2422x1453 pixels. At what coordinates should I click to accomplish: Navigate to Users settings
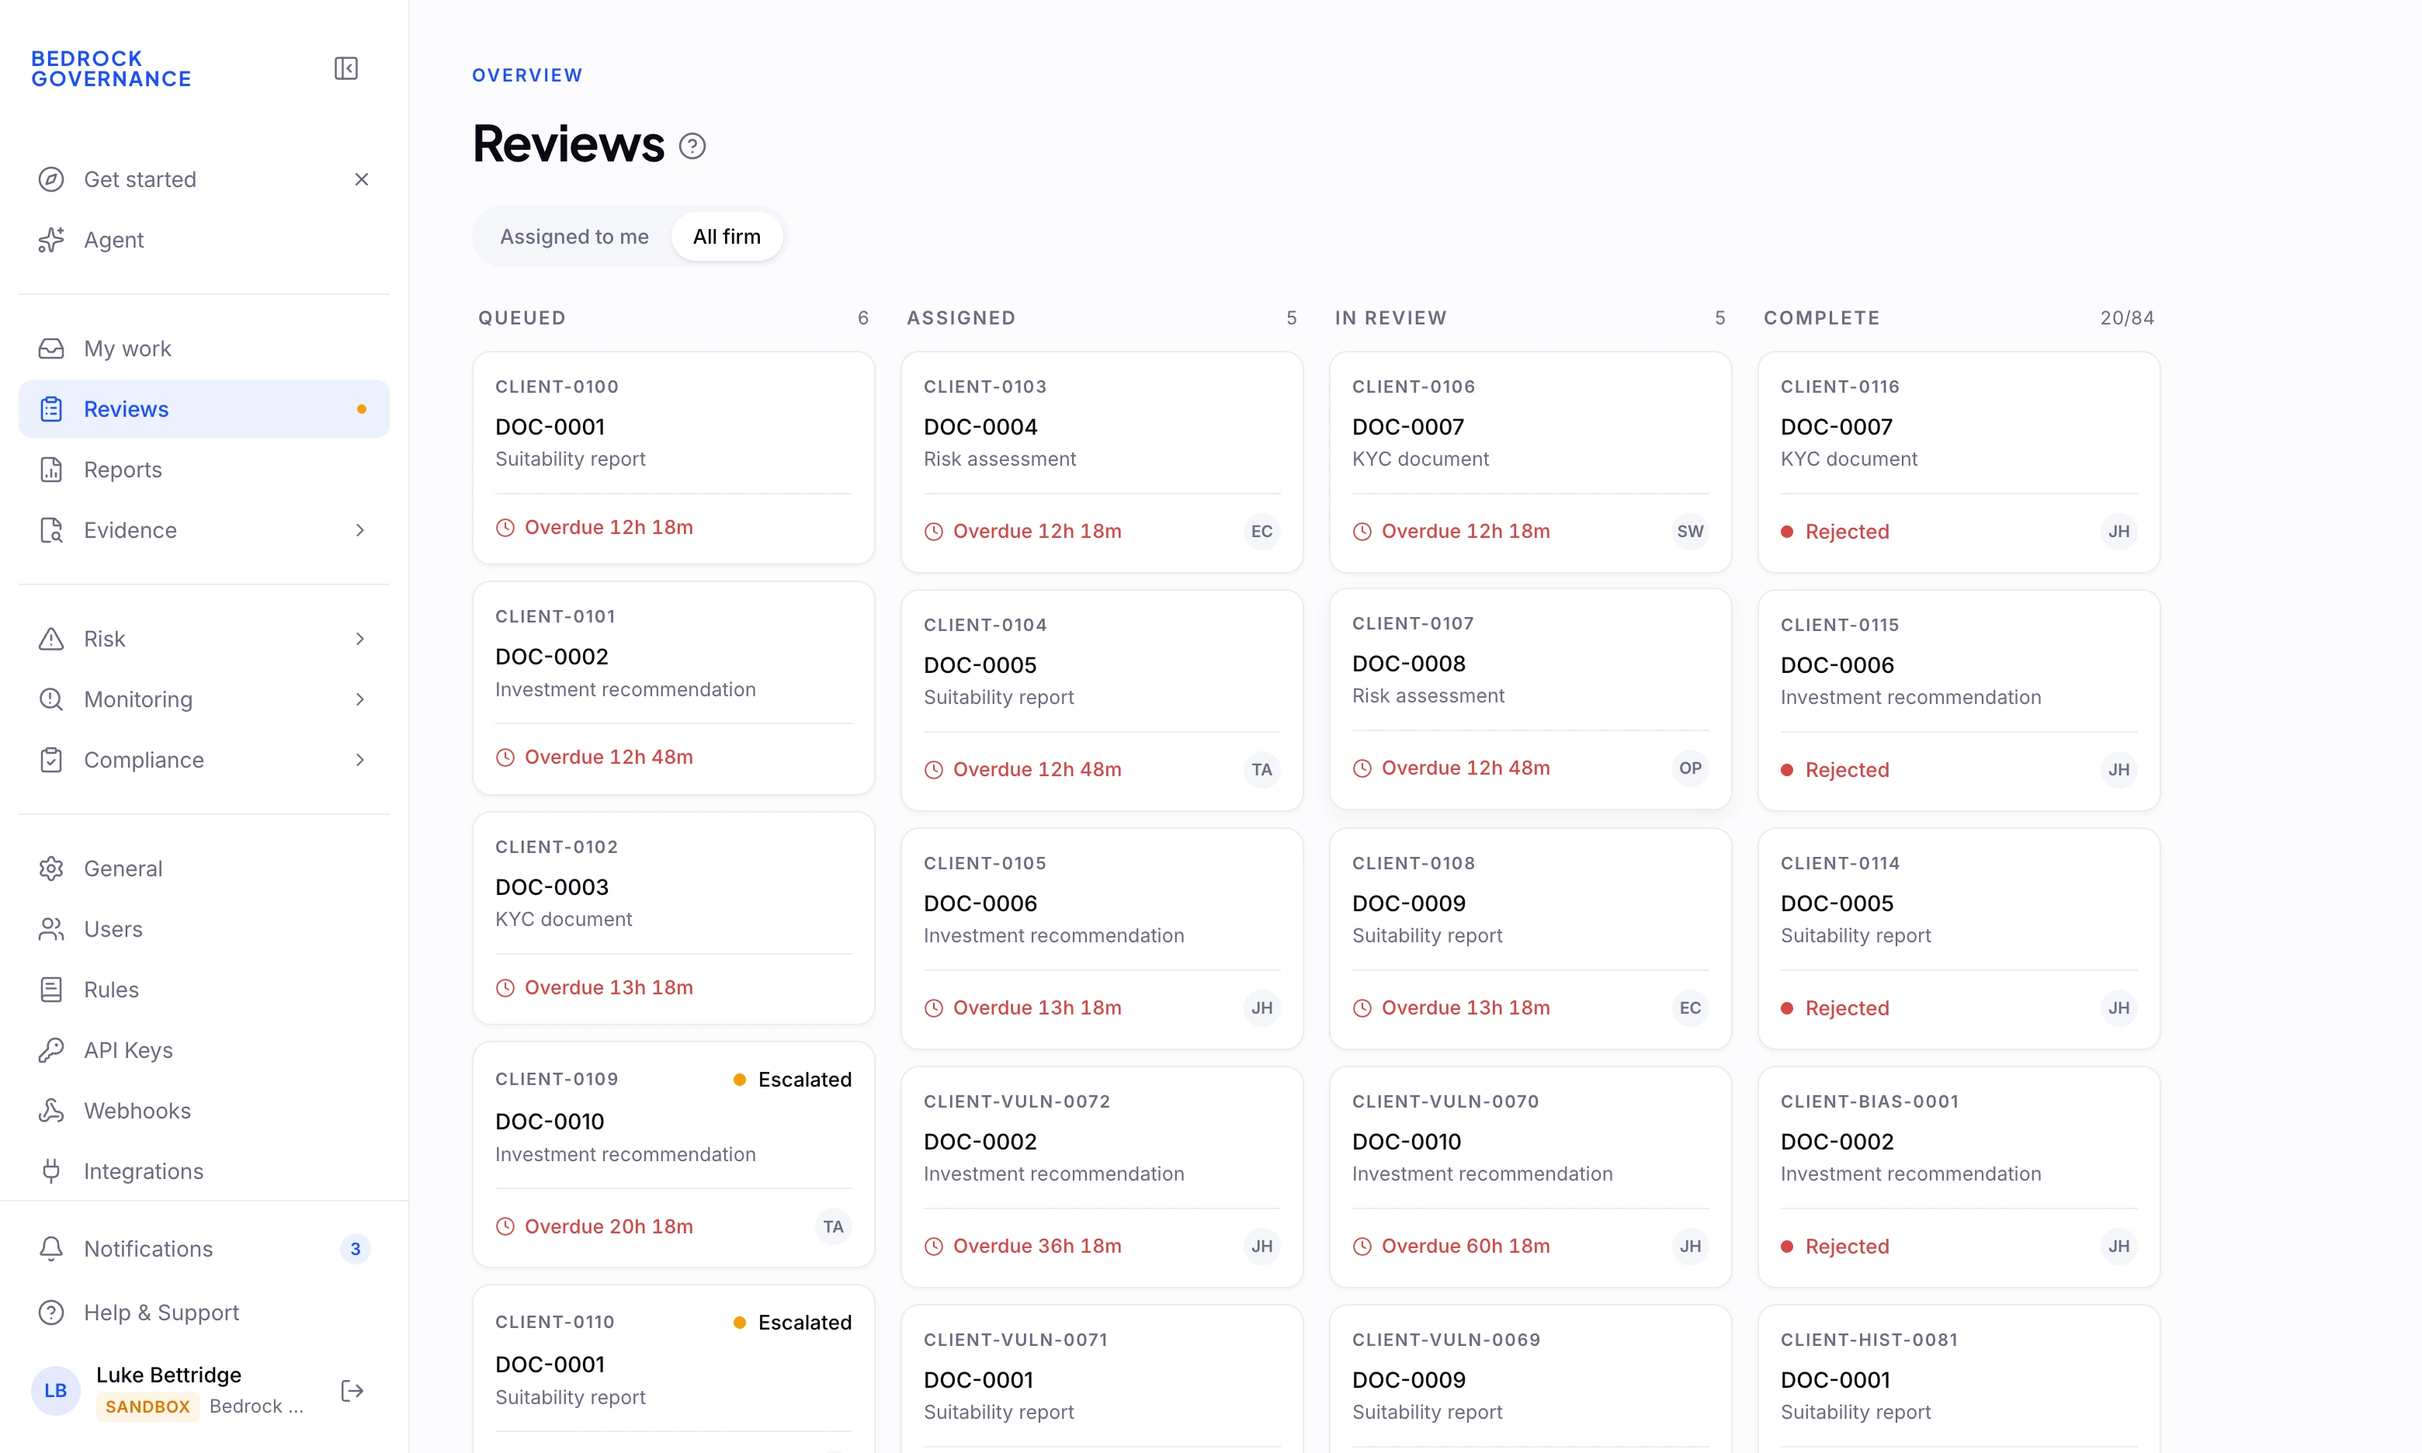tap(203, 929)
